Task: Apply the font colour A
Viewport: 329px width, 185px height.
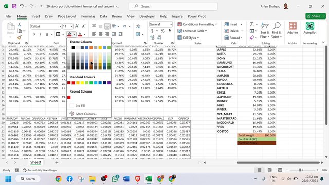Action: click(x=80, y=34)
